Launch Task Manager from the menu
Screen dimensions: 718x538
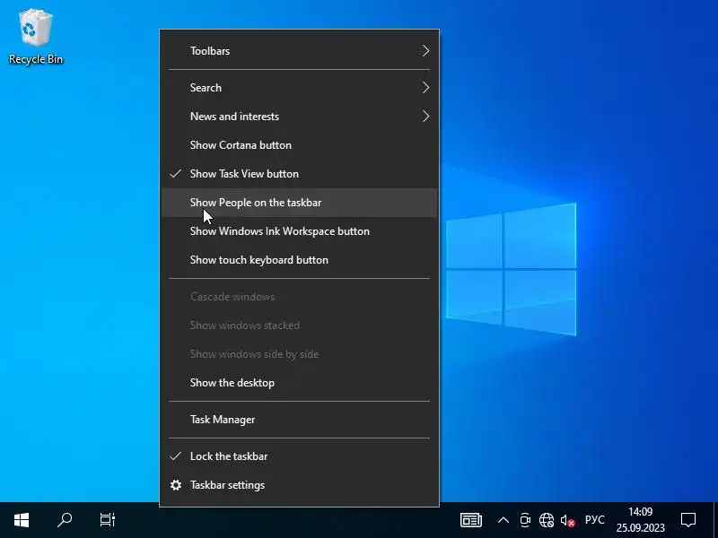(300, 420)
